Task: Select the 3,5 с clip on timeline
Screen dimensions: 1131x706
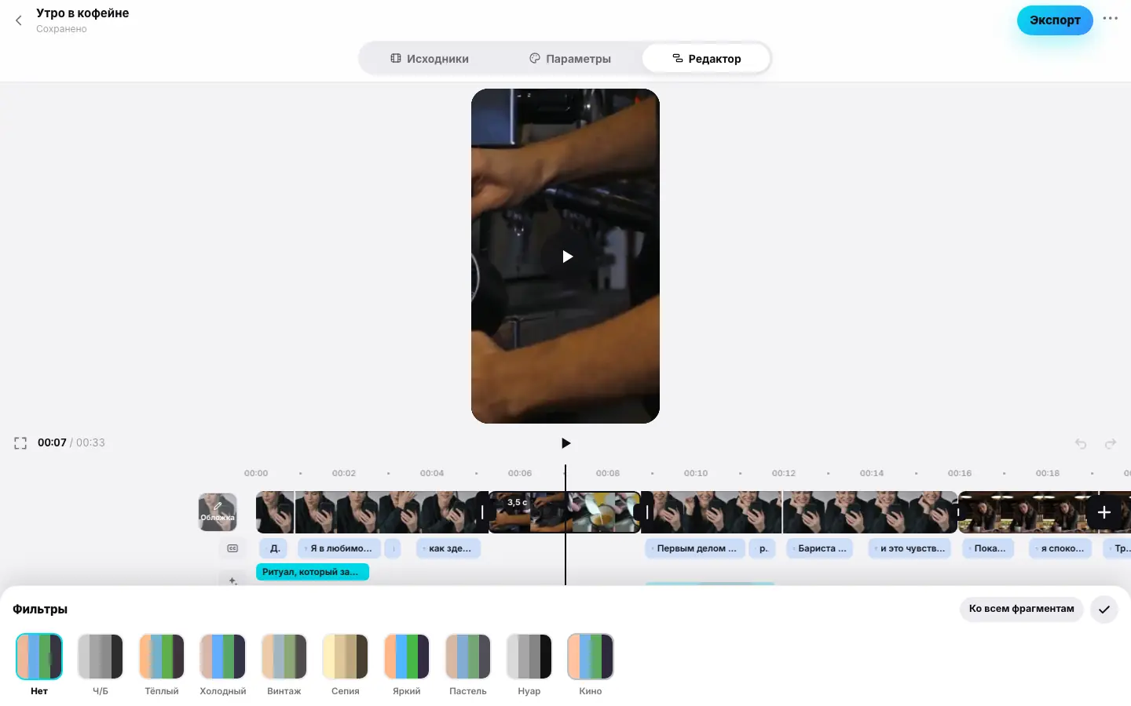Action: pyautogui.click(x=565, y=512)
